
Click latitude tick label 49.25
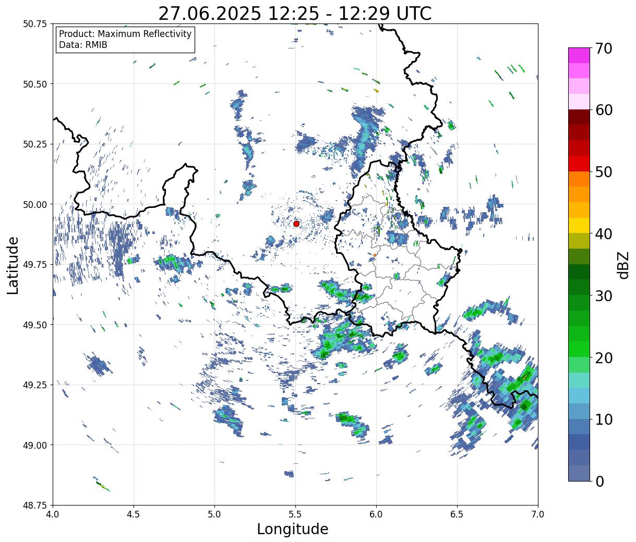point(35,385)
